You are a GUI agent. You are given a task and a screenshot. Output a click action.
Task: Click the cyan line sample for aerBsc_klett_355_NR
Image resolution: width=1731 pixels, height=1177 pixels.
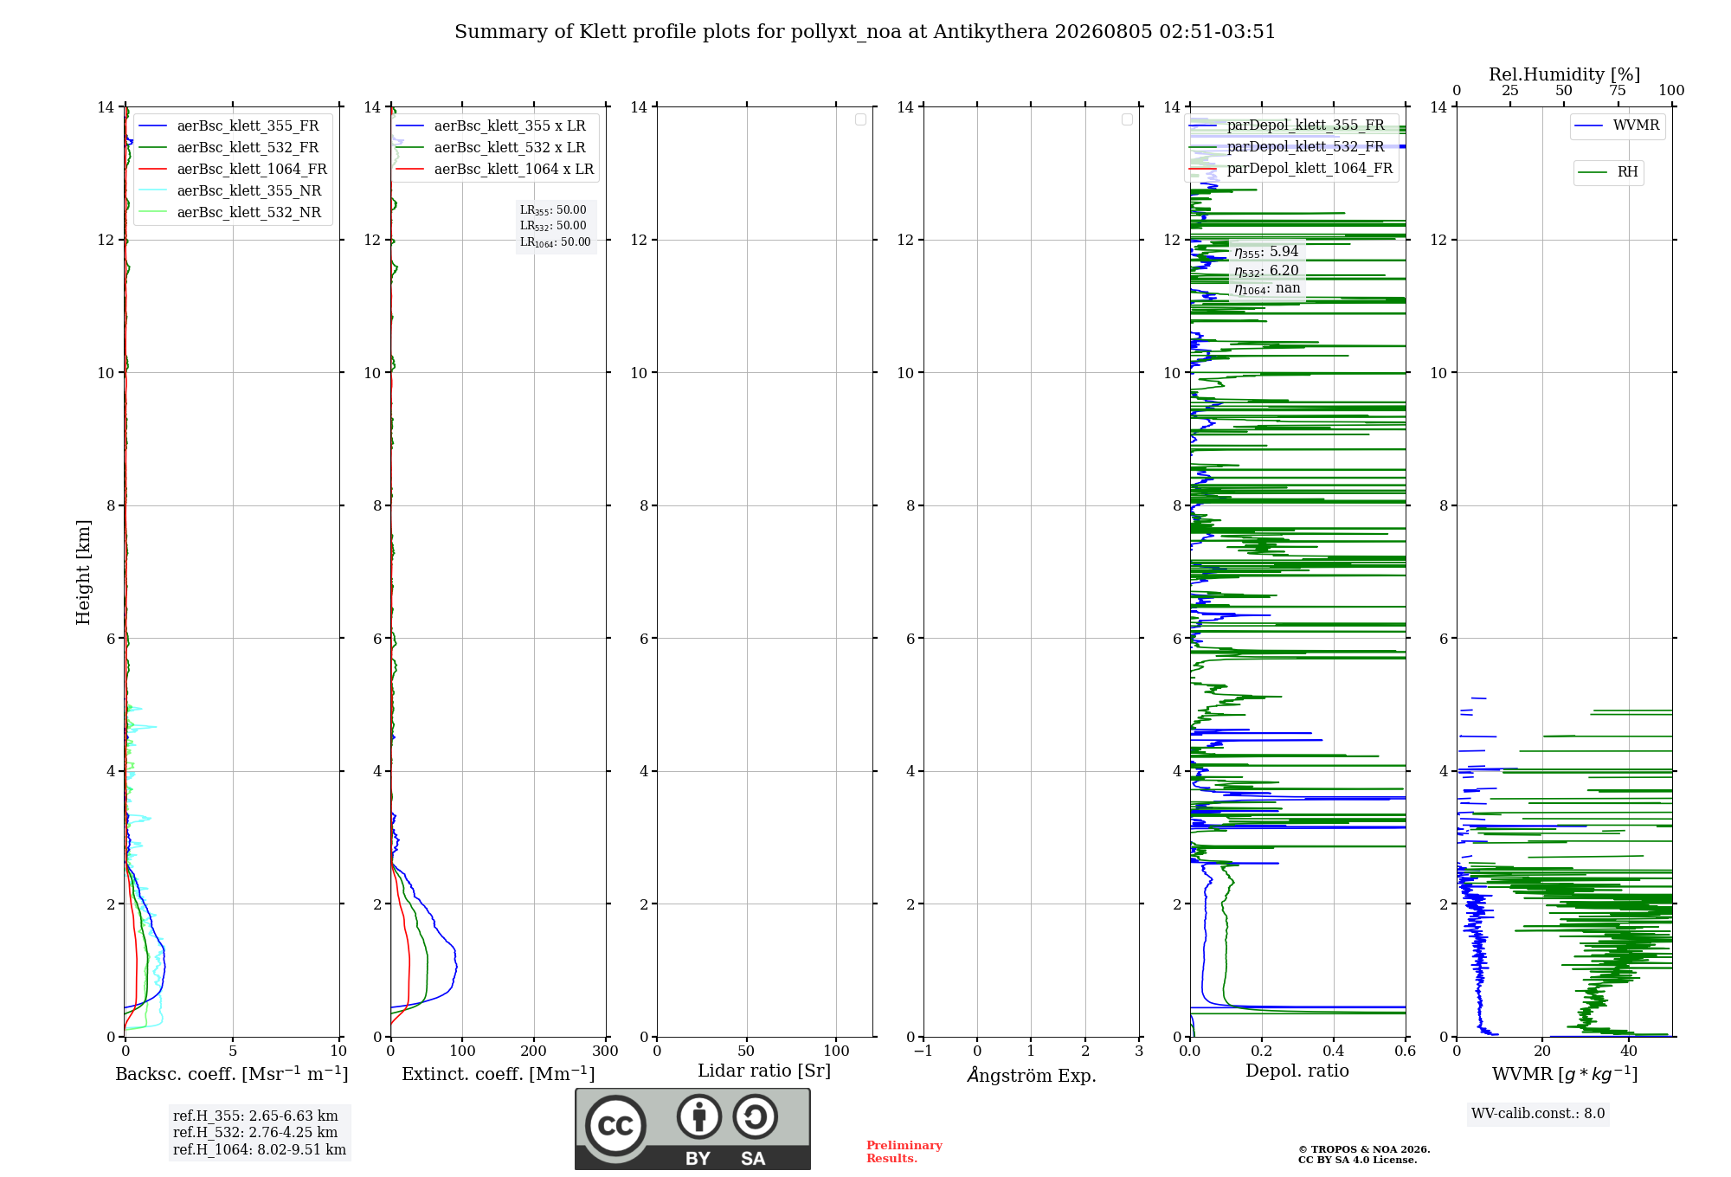[x=153, y=191]
